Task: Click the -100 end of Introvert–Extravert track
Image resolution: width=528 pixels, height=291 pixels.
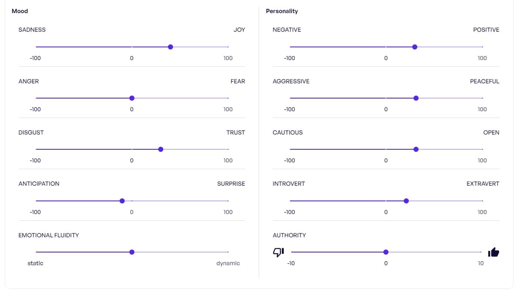Action: 291,201
